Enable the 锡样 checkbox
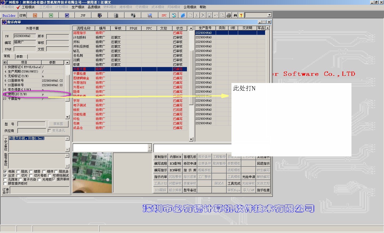Screen dimensions: 384x233 tap(44, 172)
